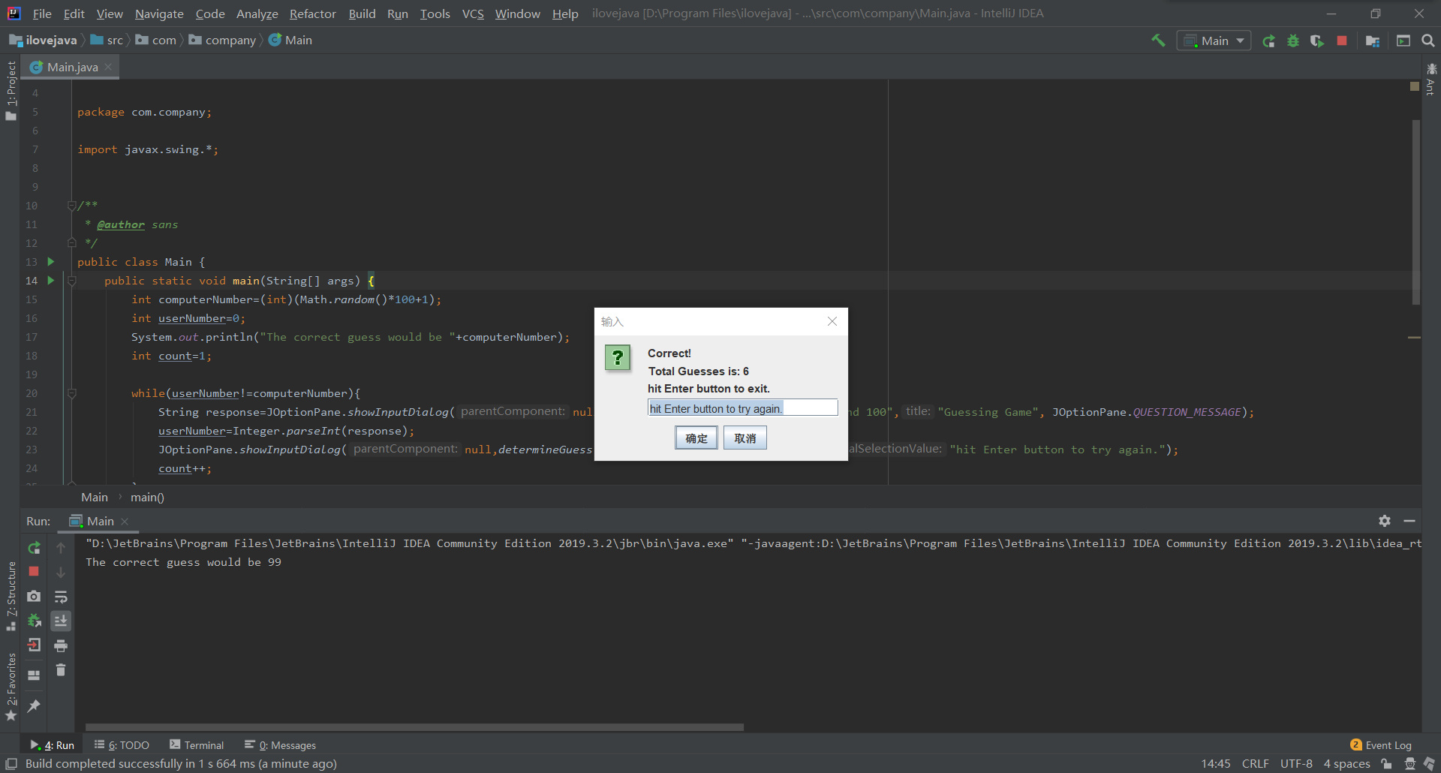Stop process in the Run panel

(x=34, y=572)
